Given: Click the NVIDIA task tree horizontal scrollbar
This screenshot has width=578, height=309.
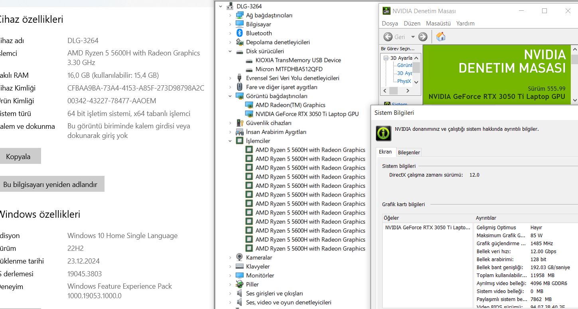Looking at the screenshot, I should (x=397, y=91).
